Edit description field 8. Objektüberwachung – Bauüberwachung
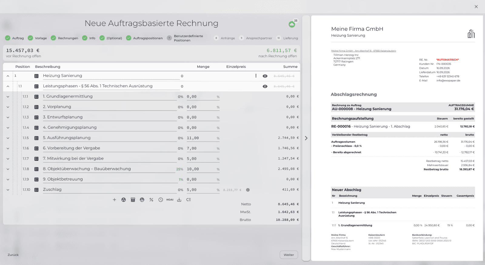The height and width of the screenshot is (265, 485). 109,169
